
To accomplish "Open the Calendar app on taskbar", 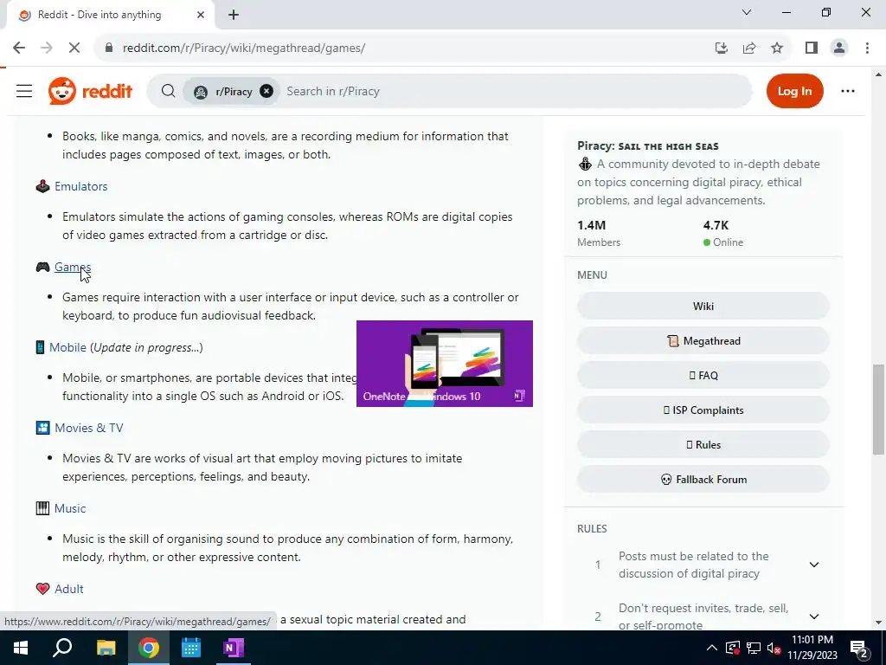I will coord(191,648).
